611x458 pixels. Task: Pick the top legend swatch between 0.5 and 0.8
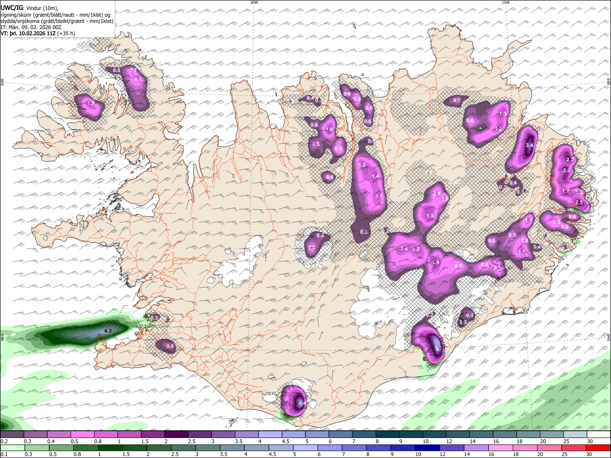82,434
